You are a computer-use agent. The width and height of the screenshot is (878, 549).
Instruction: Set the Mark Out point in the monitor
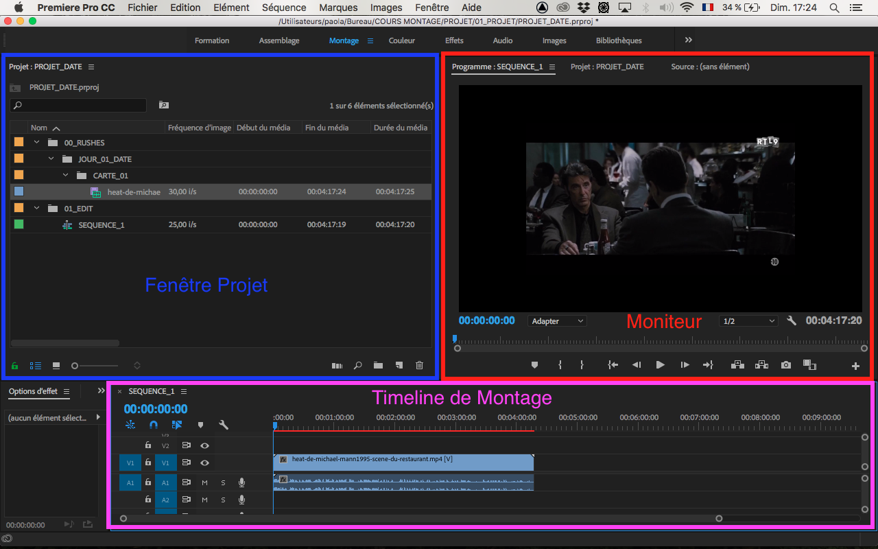tap(582, 365)
